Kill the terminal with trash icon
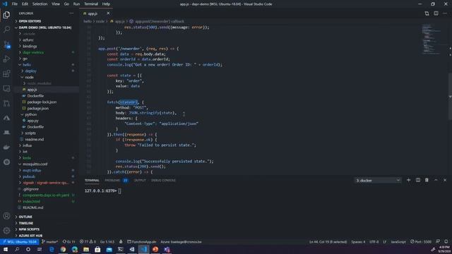This screenshot has width=452, height=254. (x=427, y=181)
